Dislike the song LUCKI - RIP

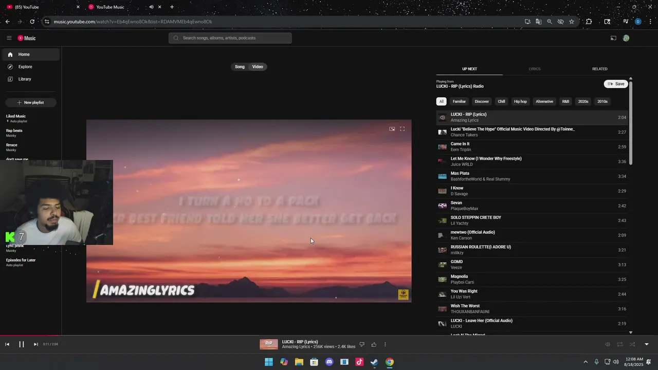click(362, 344)
